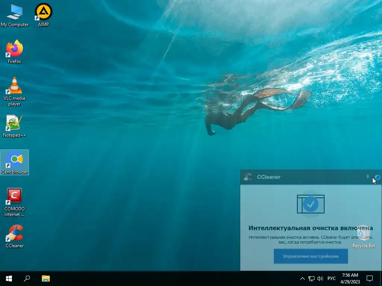The image size is (382, 286).
Task: Pin the CCleaner notification popup
Action: pyautogui.click(x=367, y=177)
